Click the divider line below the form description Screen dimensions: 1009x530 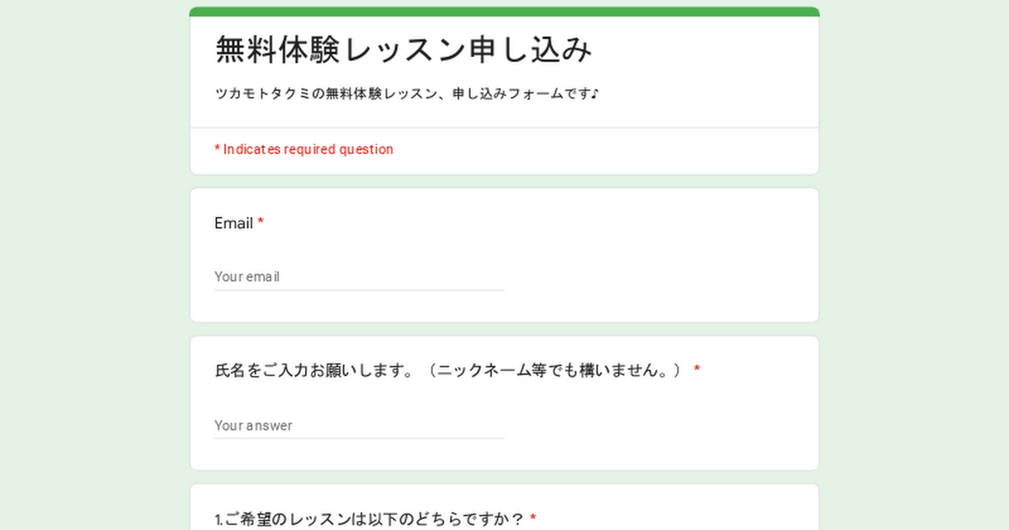(504, 128)
